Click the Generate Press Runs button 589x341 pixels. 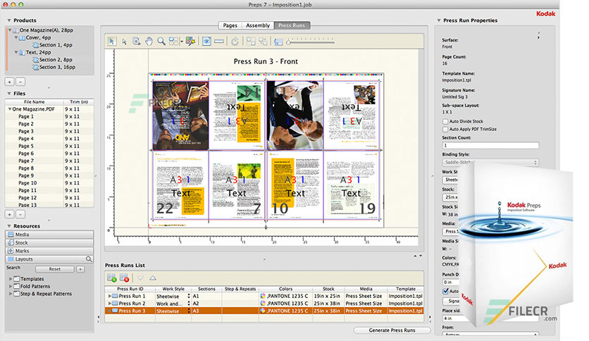tap(392, 330)
